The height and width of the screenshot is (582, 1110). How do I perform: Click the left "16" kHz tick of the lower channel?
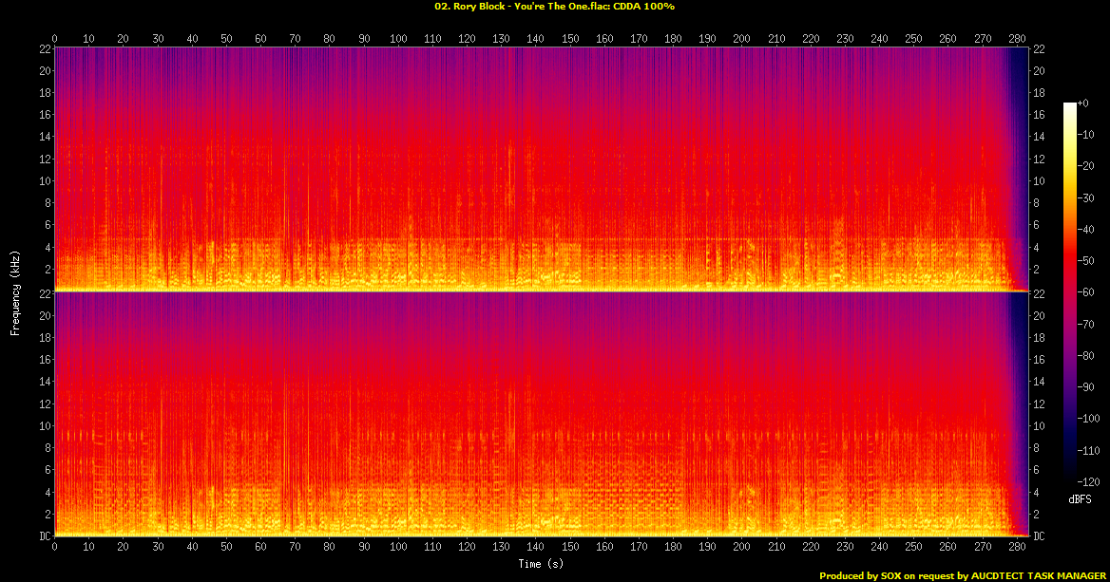pos(46,359)
